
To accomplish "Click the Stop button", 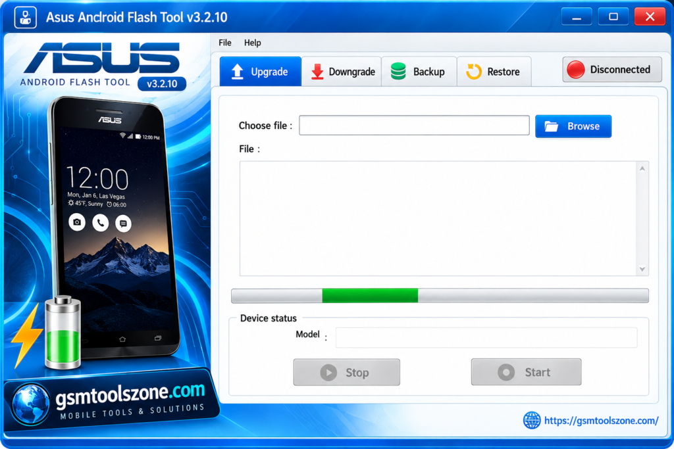I will (346, 372).
